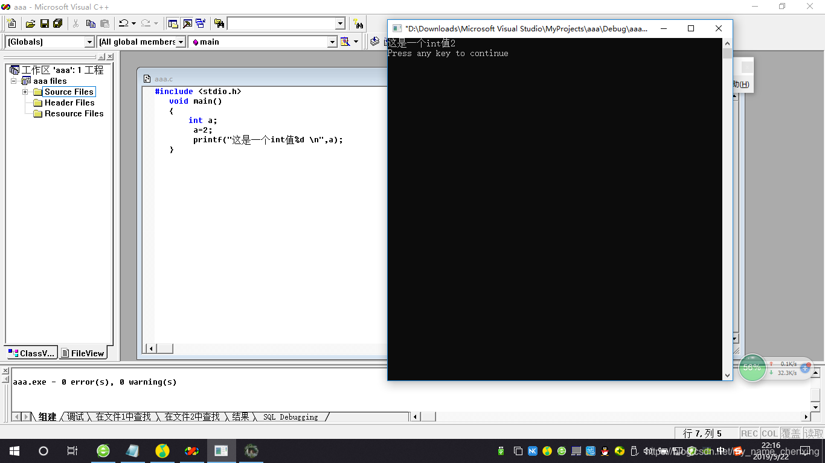Click the Open file folder icon
The image size is (825, 463).
tap(30, 24)
